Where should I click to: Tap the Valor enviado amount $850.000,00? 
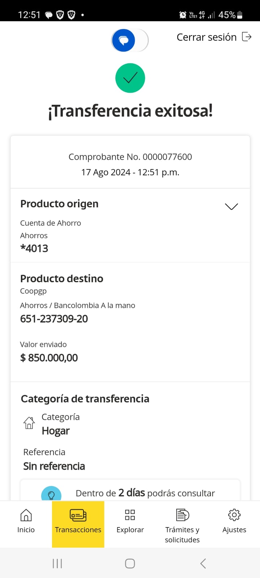click(x=49, y=358)
